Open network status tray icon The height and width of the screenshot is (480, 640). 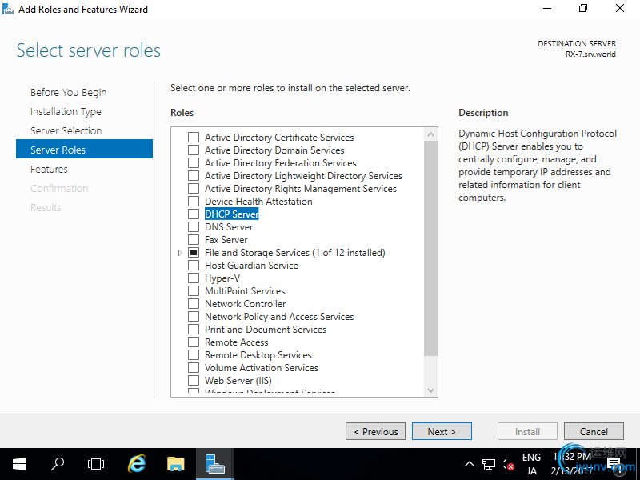coord(489,465)
